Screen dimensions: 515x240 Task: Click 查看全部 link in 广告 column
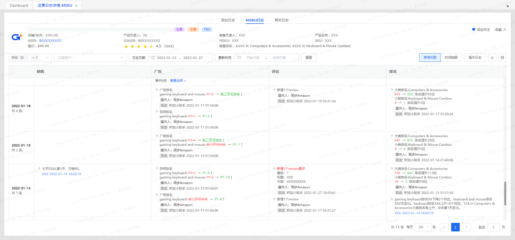click(x=178, y=80)
